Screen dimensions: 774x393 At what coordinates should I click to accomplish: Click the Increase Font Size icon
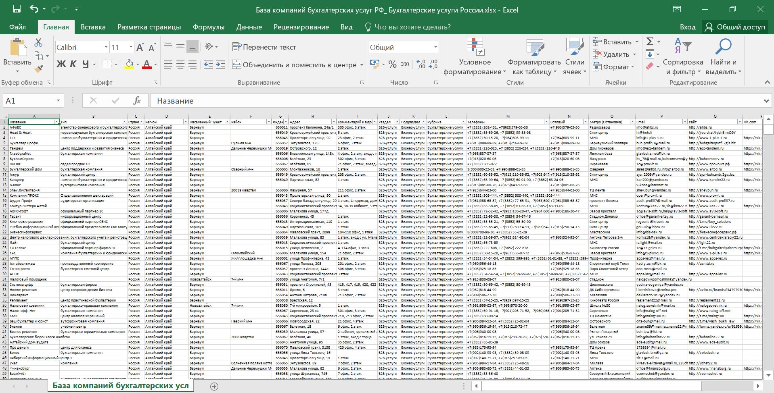click(140, 47)
